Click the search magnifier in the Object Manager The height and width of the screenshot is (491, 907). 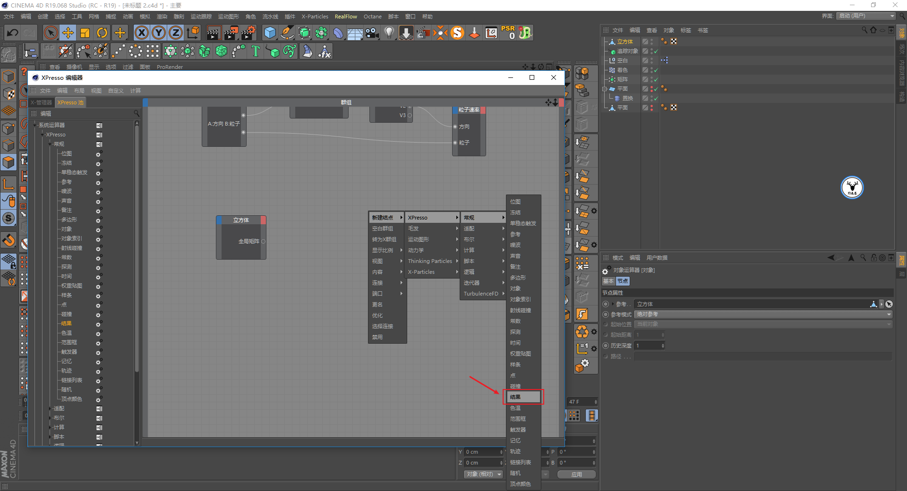pyautogui.click(x=864, y=30)
